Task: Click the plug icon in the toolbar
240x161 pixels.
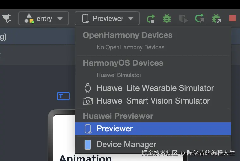Action: 6,18
